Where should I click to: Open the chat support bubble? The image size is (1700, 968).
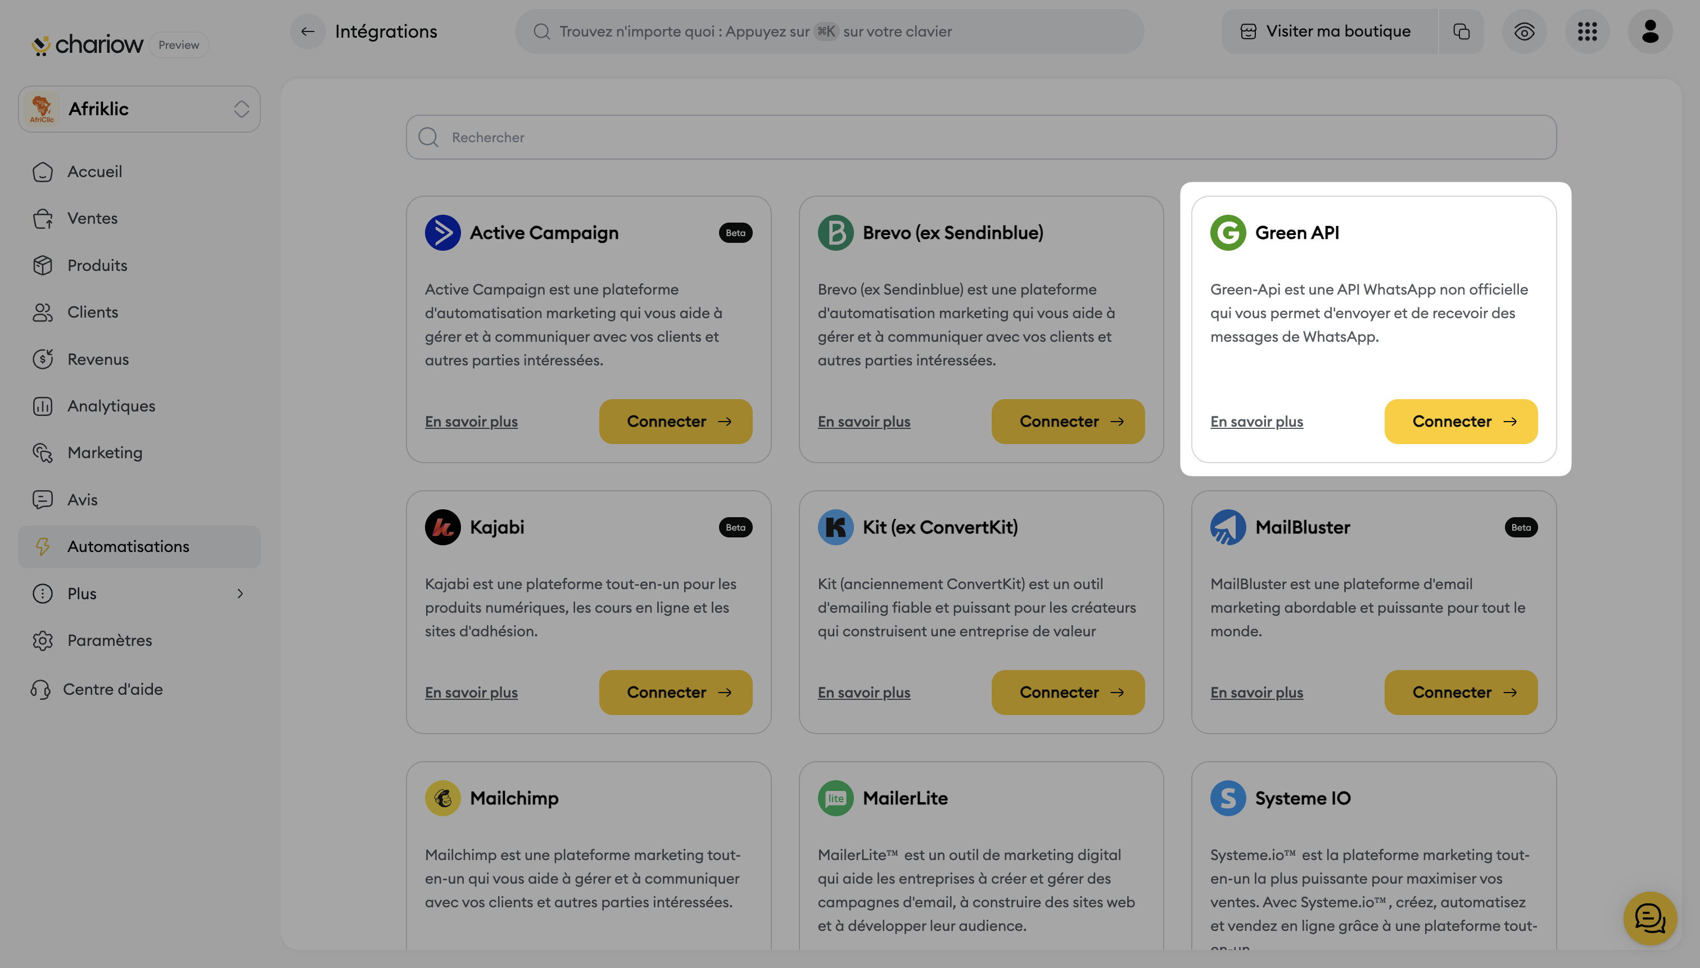coord(1649,918)
